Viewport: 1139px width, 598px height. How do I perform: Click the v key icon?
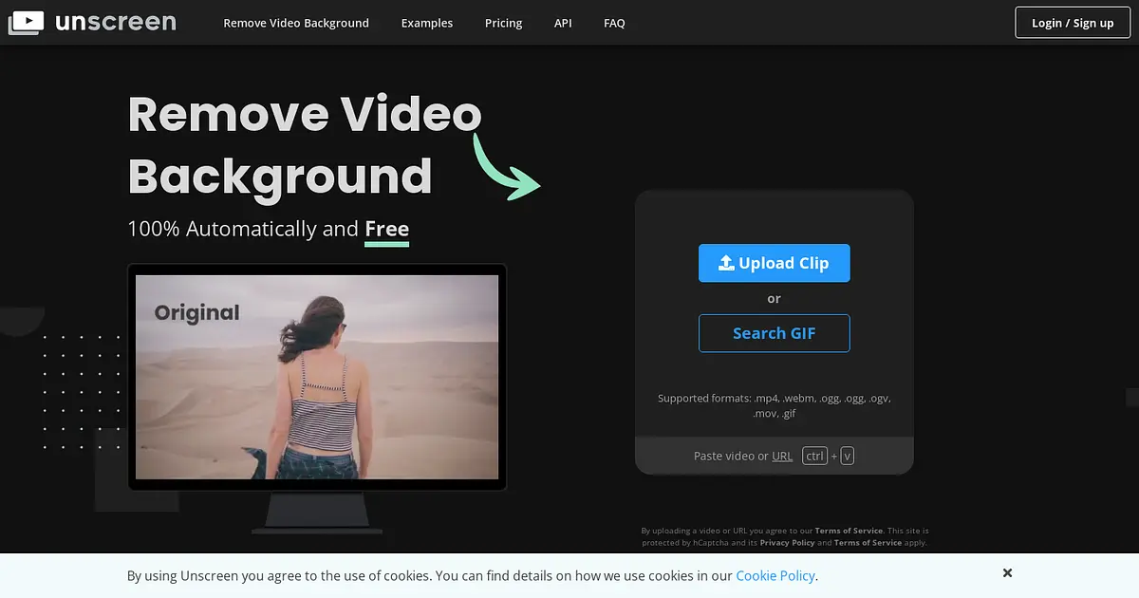coord(848,456)
